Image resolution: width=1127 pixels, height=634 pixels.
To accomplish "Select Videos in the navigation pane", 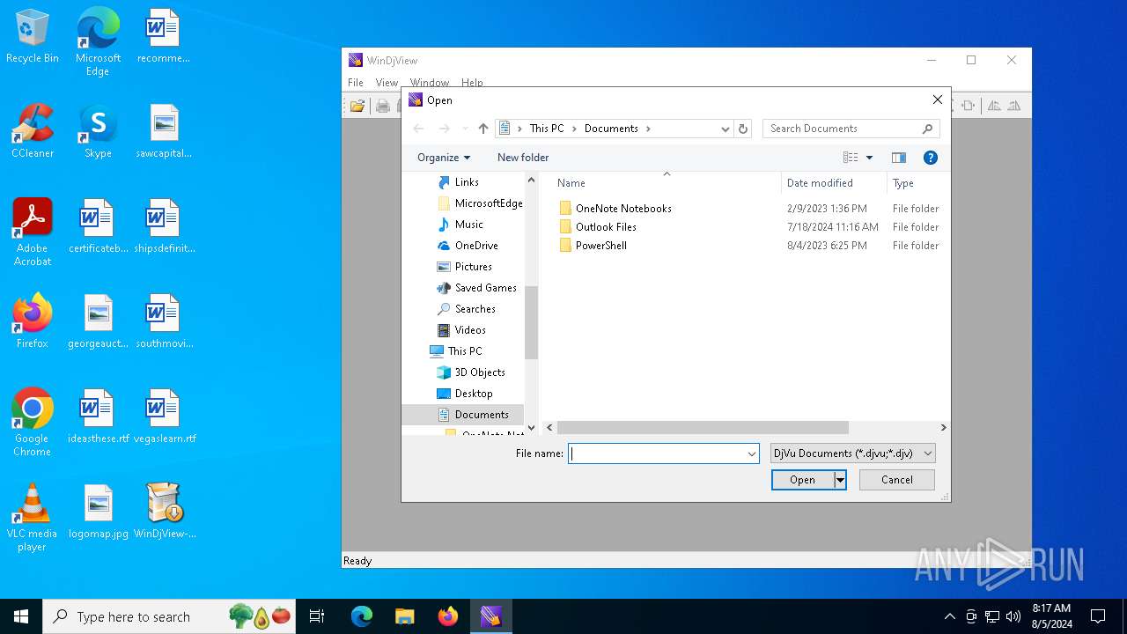I will 470,330.
